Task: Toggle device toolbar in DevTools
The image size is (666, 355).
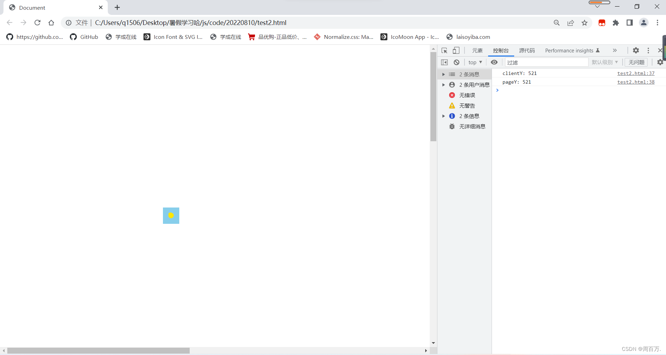Action: [x=456, y=50]
